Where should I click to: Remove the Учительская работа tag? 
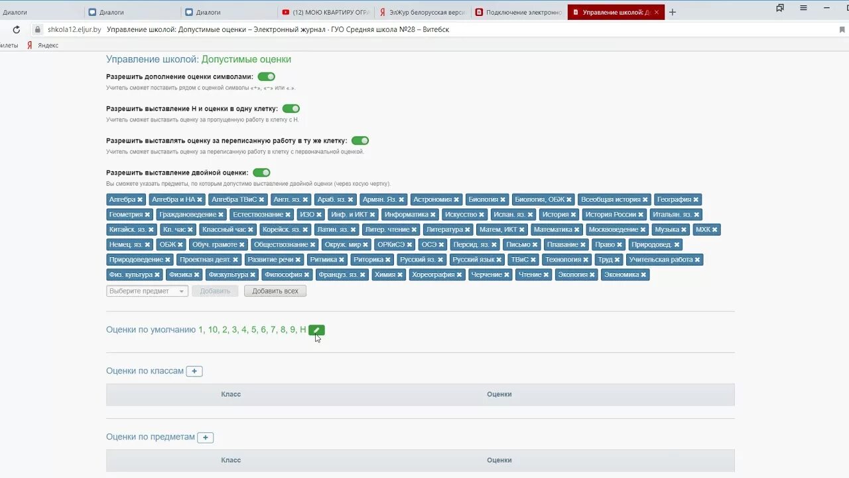click(x=697, y=260)
